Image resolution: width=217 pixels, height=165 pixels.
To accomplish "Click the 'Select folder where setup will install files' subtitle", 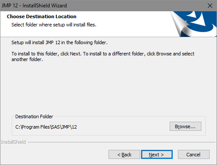I will tap(54, 25).
